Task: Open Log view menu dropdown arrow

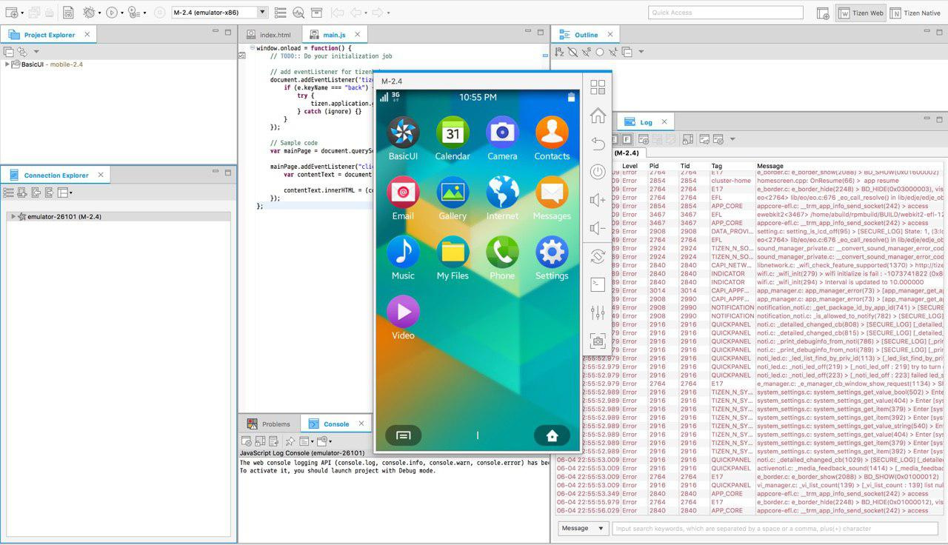Action: click(732, 139)
